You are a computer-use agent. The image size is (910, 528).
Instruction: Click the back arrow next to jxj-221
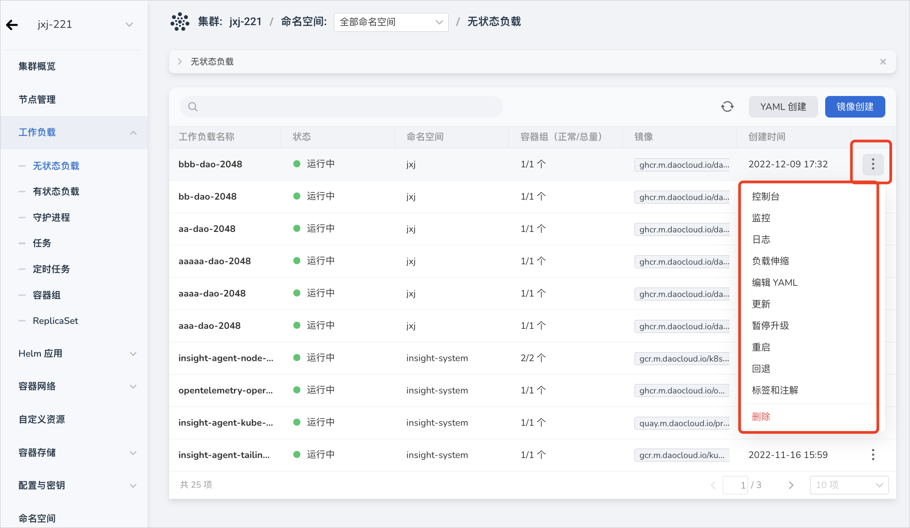coord(12,25)
